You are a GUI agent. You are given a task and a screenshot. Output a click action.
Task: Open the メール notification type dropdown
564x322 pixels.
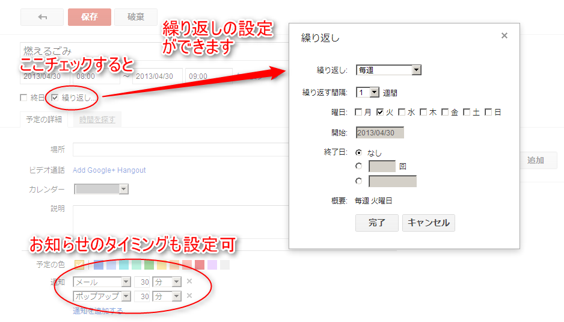[x=102, y=282]
